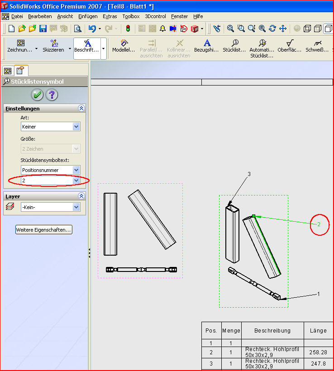Select the zoom in/out magnifier tool

tap(251, 29)
